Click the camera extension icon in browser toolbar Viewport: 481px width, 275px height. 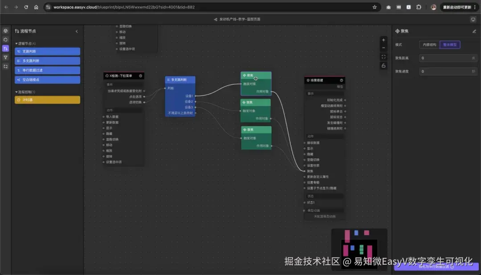pos(389,7)
